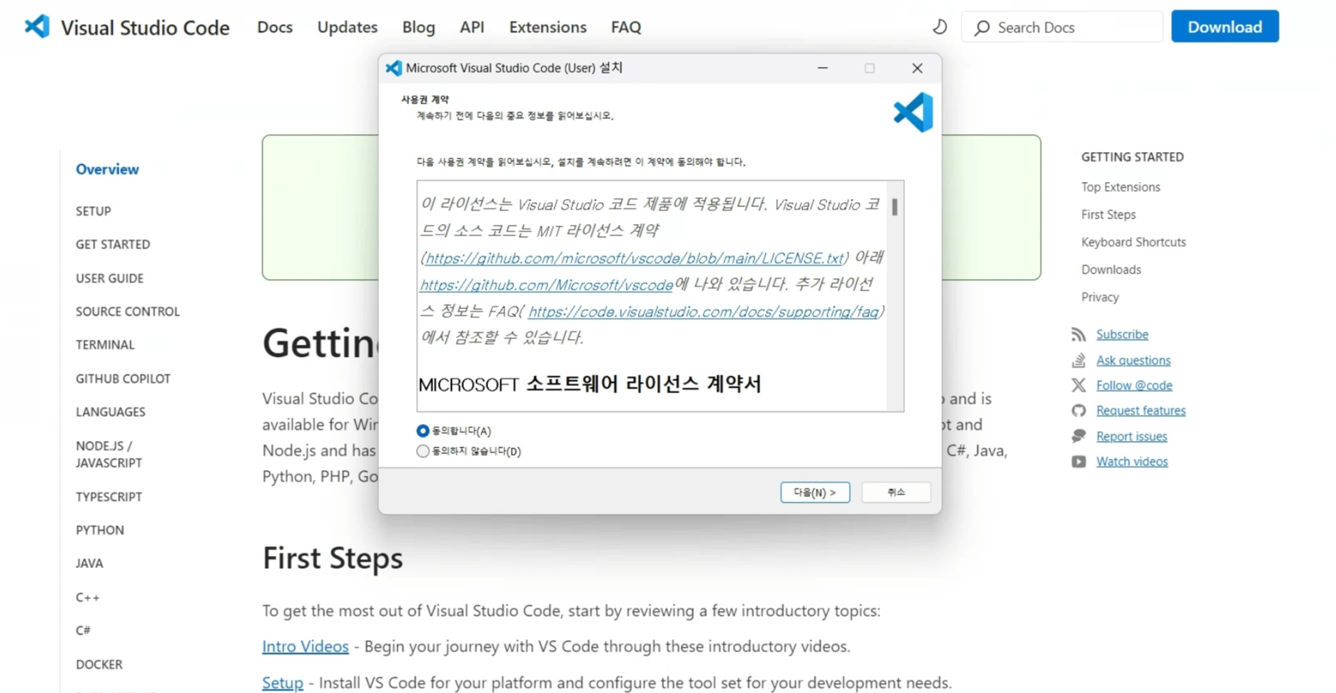
Task: Expand the GET STARTED sidebar section
Action: [113, 244]
